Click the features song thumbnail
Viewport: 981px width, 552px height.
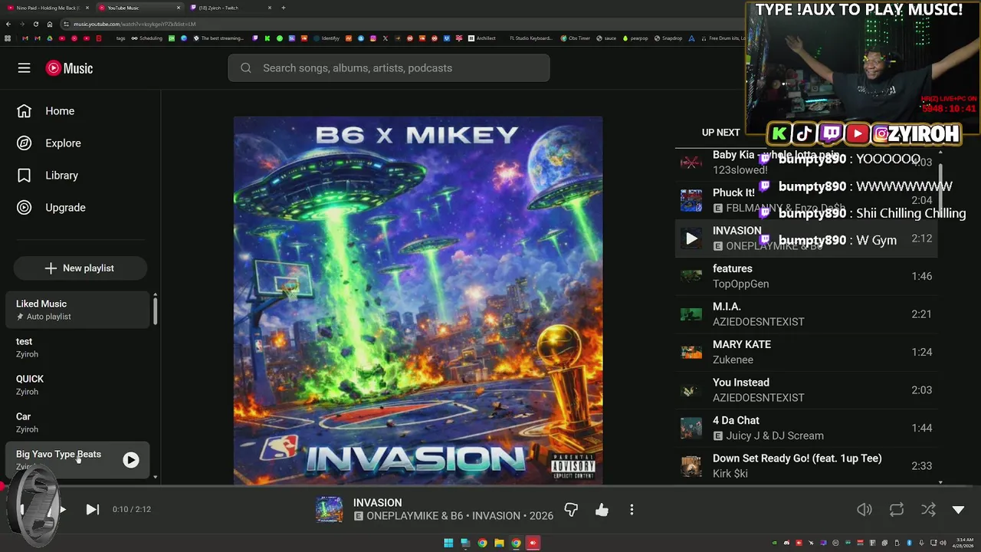[x=691, y=276]
